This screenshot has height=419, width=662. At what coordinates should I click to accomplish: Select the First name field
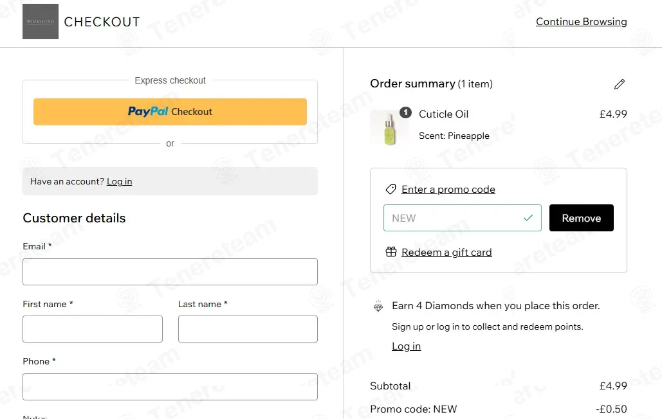[93, 329]
